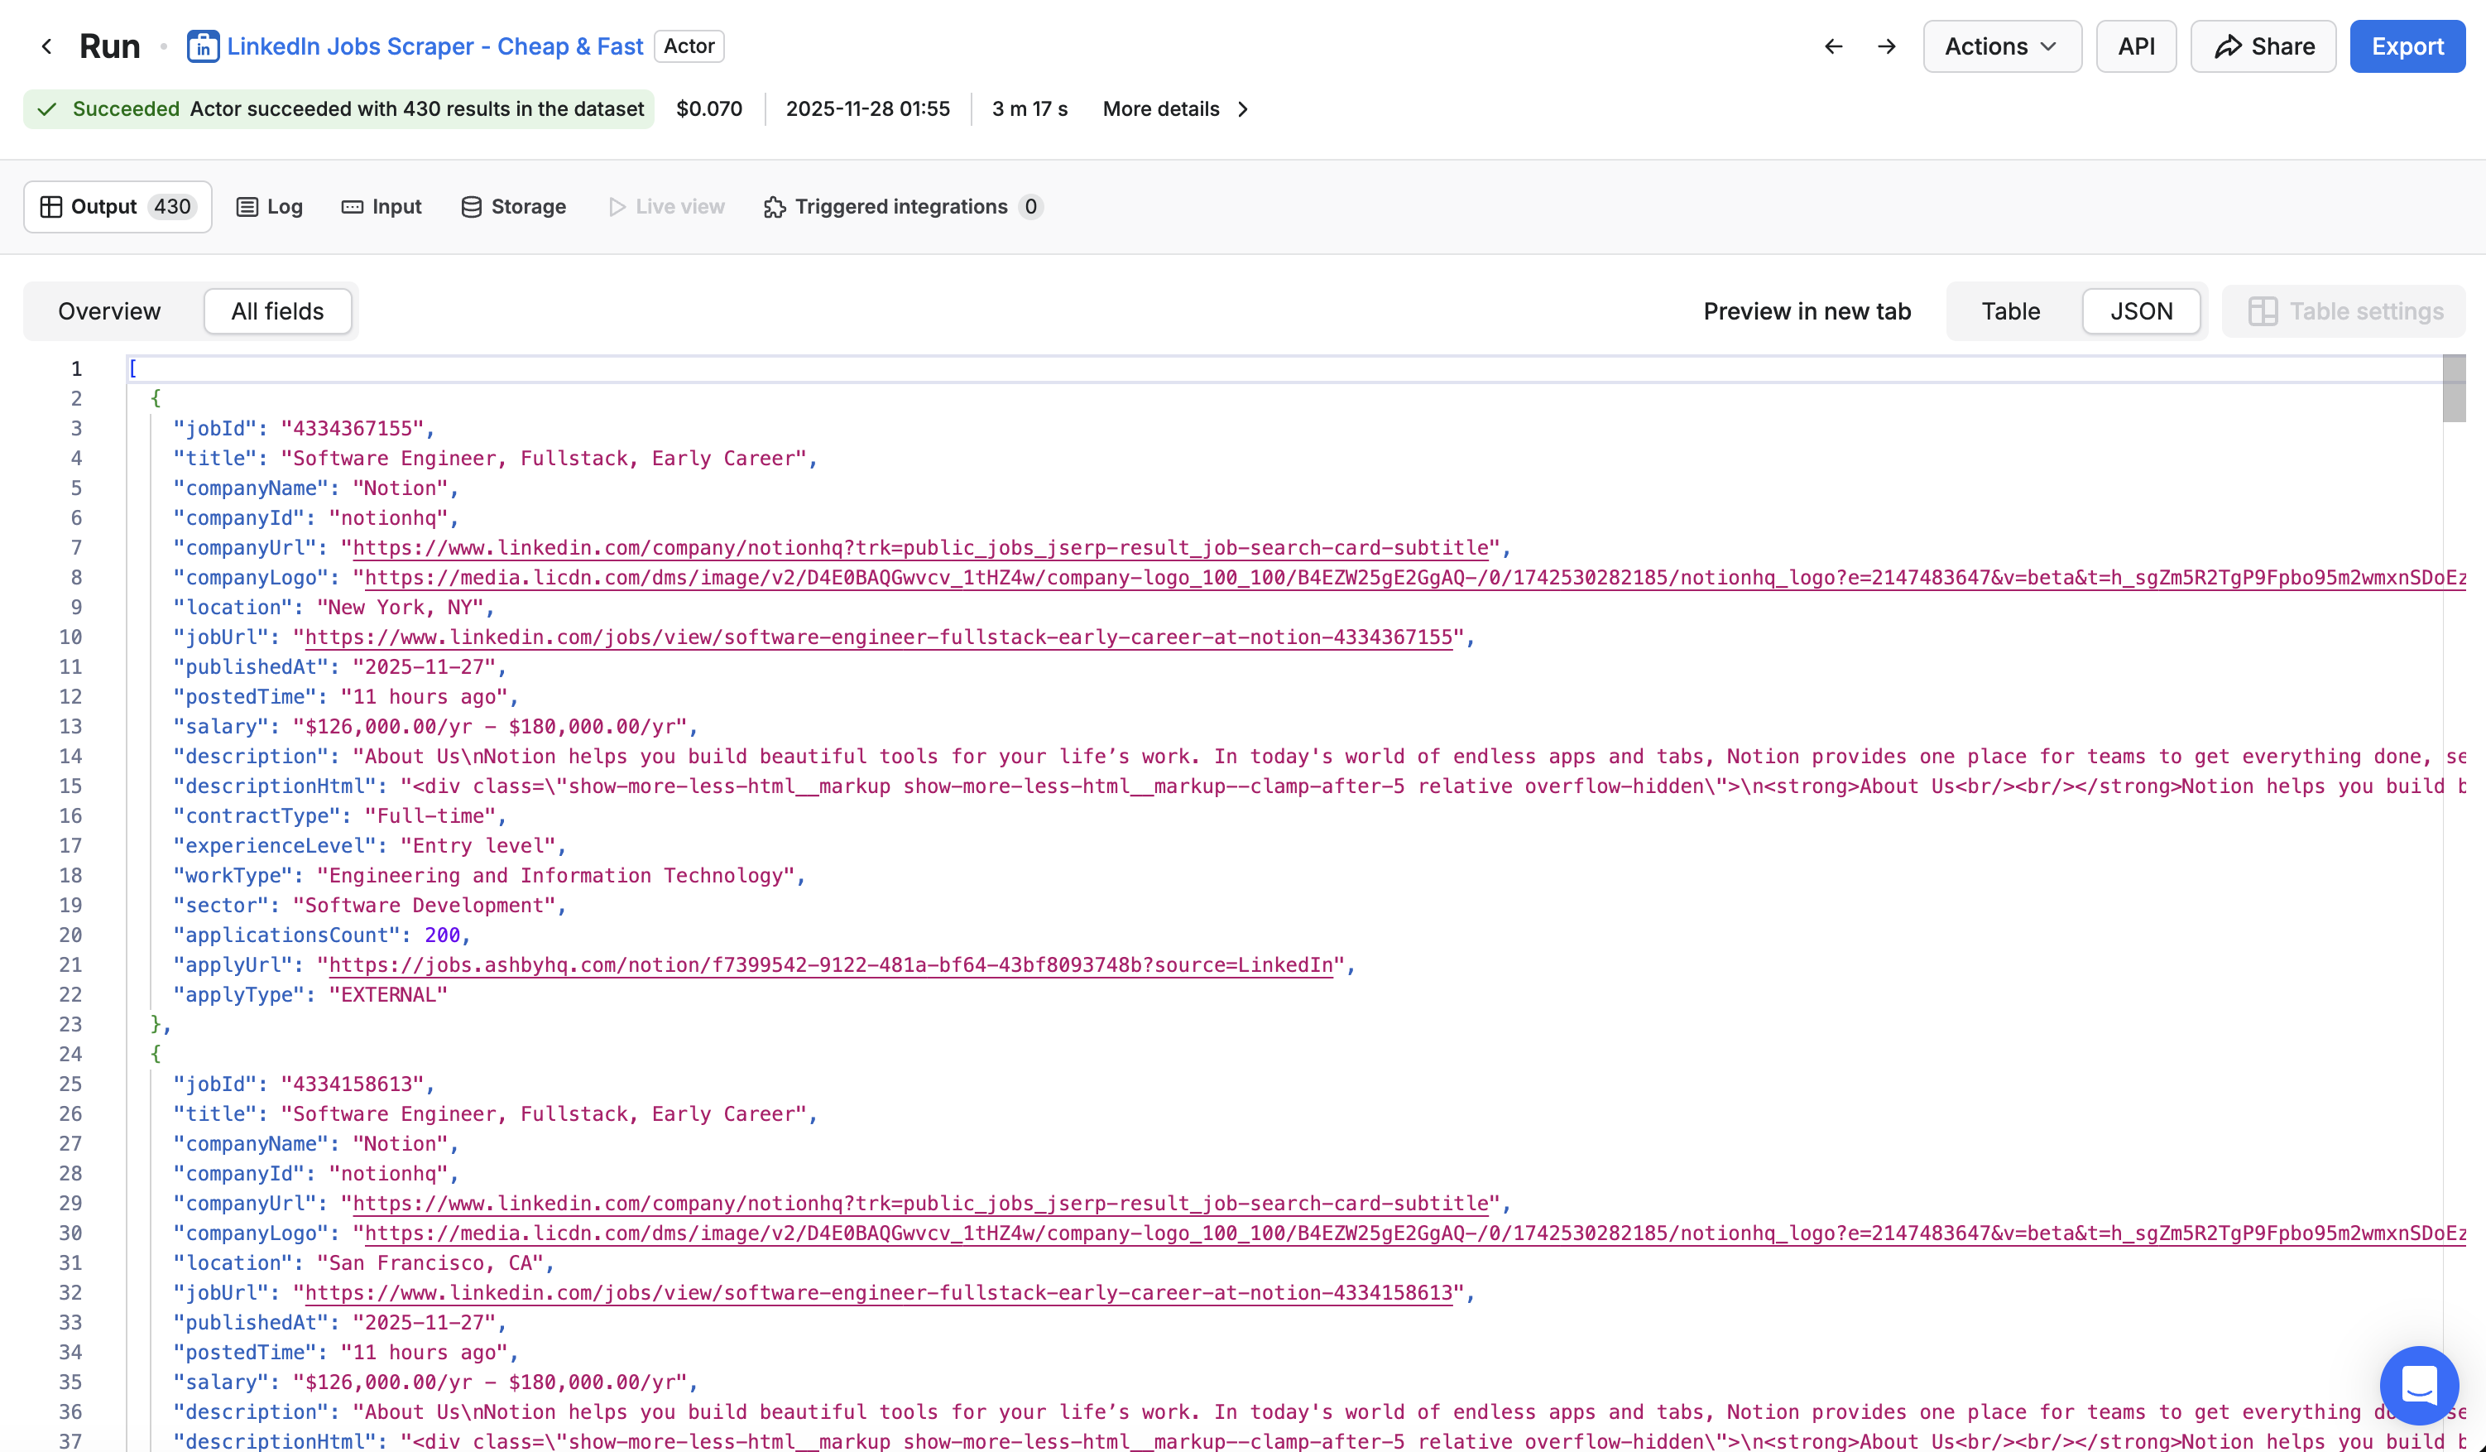This screenshot has height=1452, width=2486.
Task: Click the LinkedIn Jobs Scraper actor icon
Action: coord(202,46)
